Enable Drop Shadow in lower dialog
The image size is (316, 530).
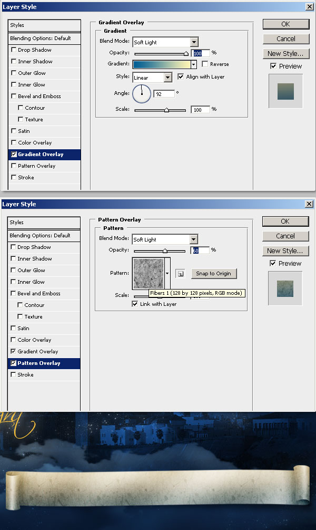coord(13,247)
